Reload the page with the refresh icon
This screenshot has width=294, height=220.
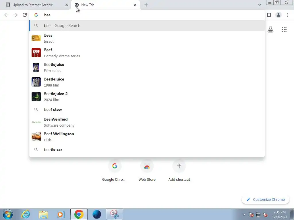(25, 15)
